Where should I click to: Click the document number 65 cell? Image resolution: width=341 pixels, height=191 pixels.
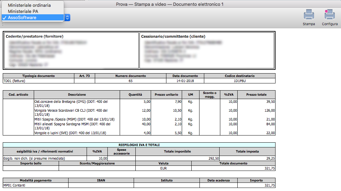tap(131, 81)
